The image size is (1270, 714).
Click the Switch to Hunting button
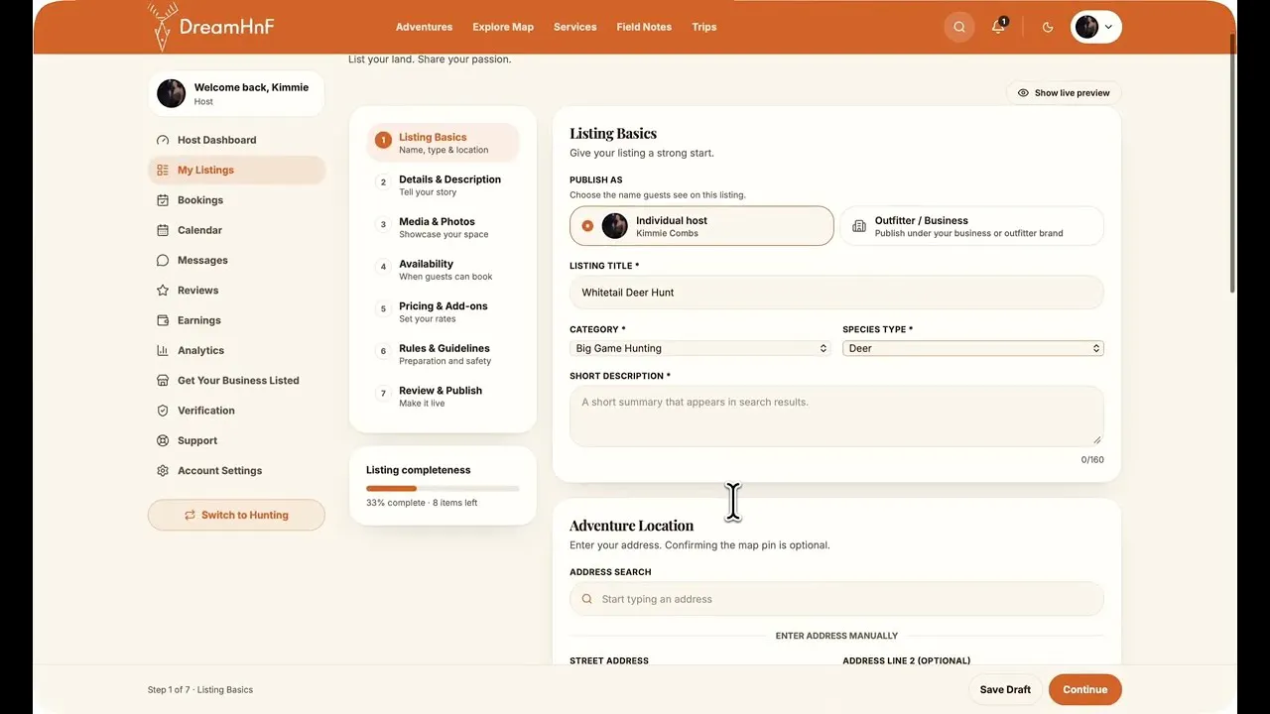(236, 516)
